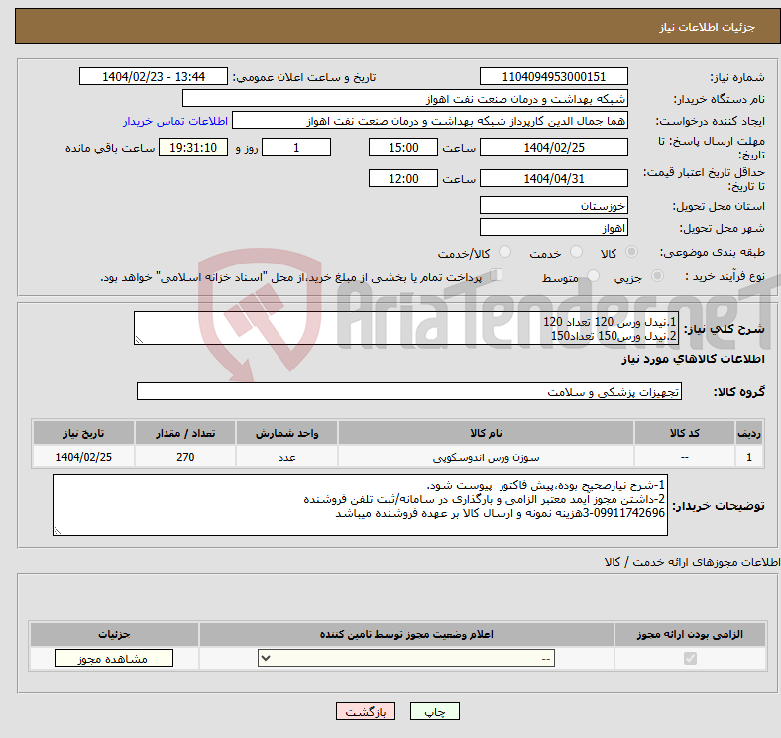Click the announcement date field 1404/02/23 - 13:44
Screen dimensions: 781x738
pyautogui.click(x=154, y=77)
